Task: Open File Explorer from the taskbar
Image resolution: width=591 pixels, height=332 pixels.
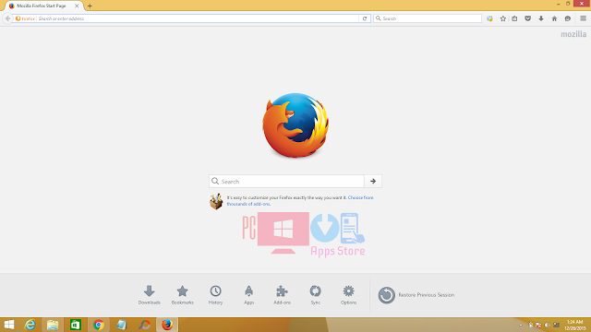Action: 53,325
